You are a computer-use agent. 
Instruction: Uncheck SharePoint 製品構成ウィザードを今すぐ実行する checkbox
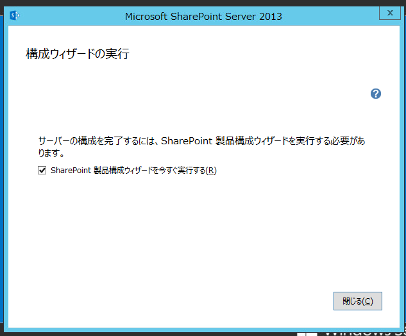coord(42,171)
